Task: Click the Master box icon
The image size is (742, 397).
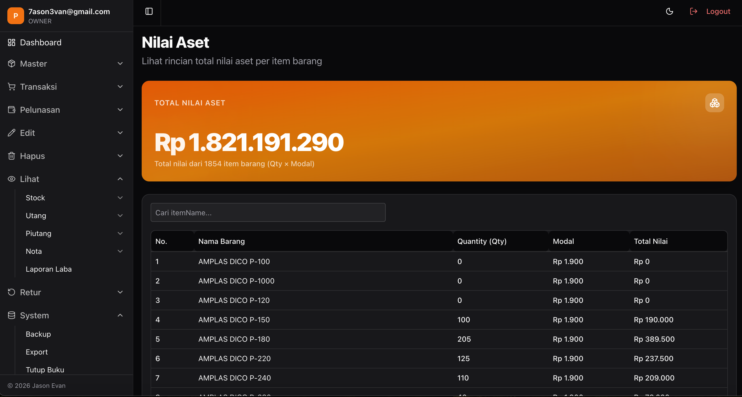Action: 12,64
